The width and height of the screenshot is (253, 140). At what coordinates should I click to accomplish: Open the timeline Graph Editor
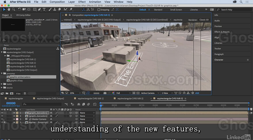[x=95, y=104]
